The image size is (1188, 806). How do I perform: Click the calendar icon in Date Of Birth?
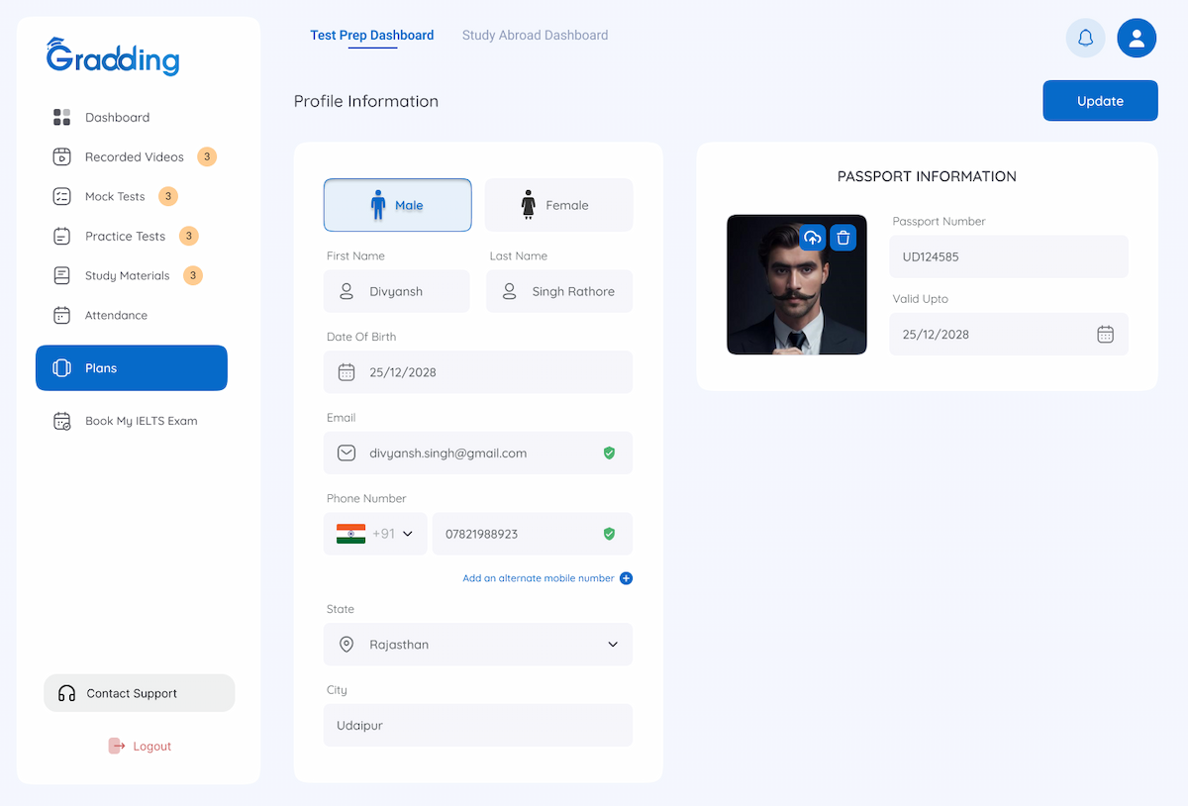coord(346,372)
